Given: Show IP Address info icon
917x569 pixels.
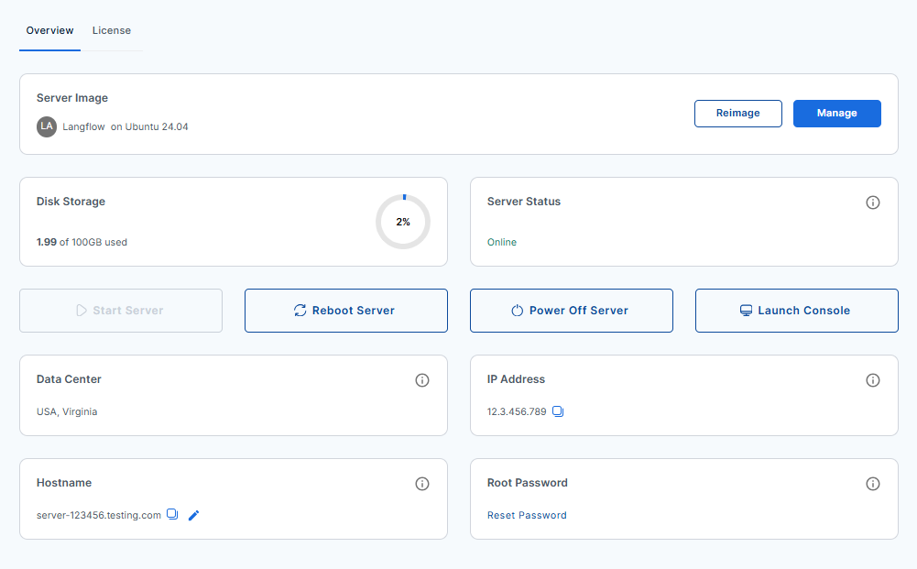Looking at the screenshot, I should tap(872, 380).
